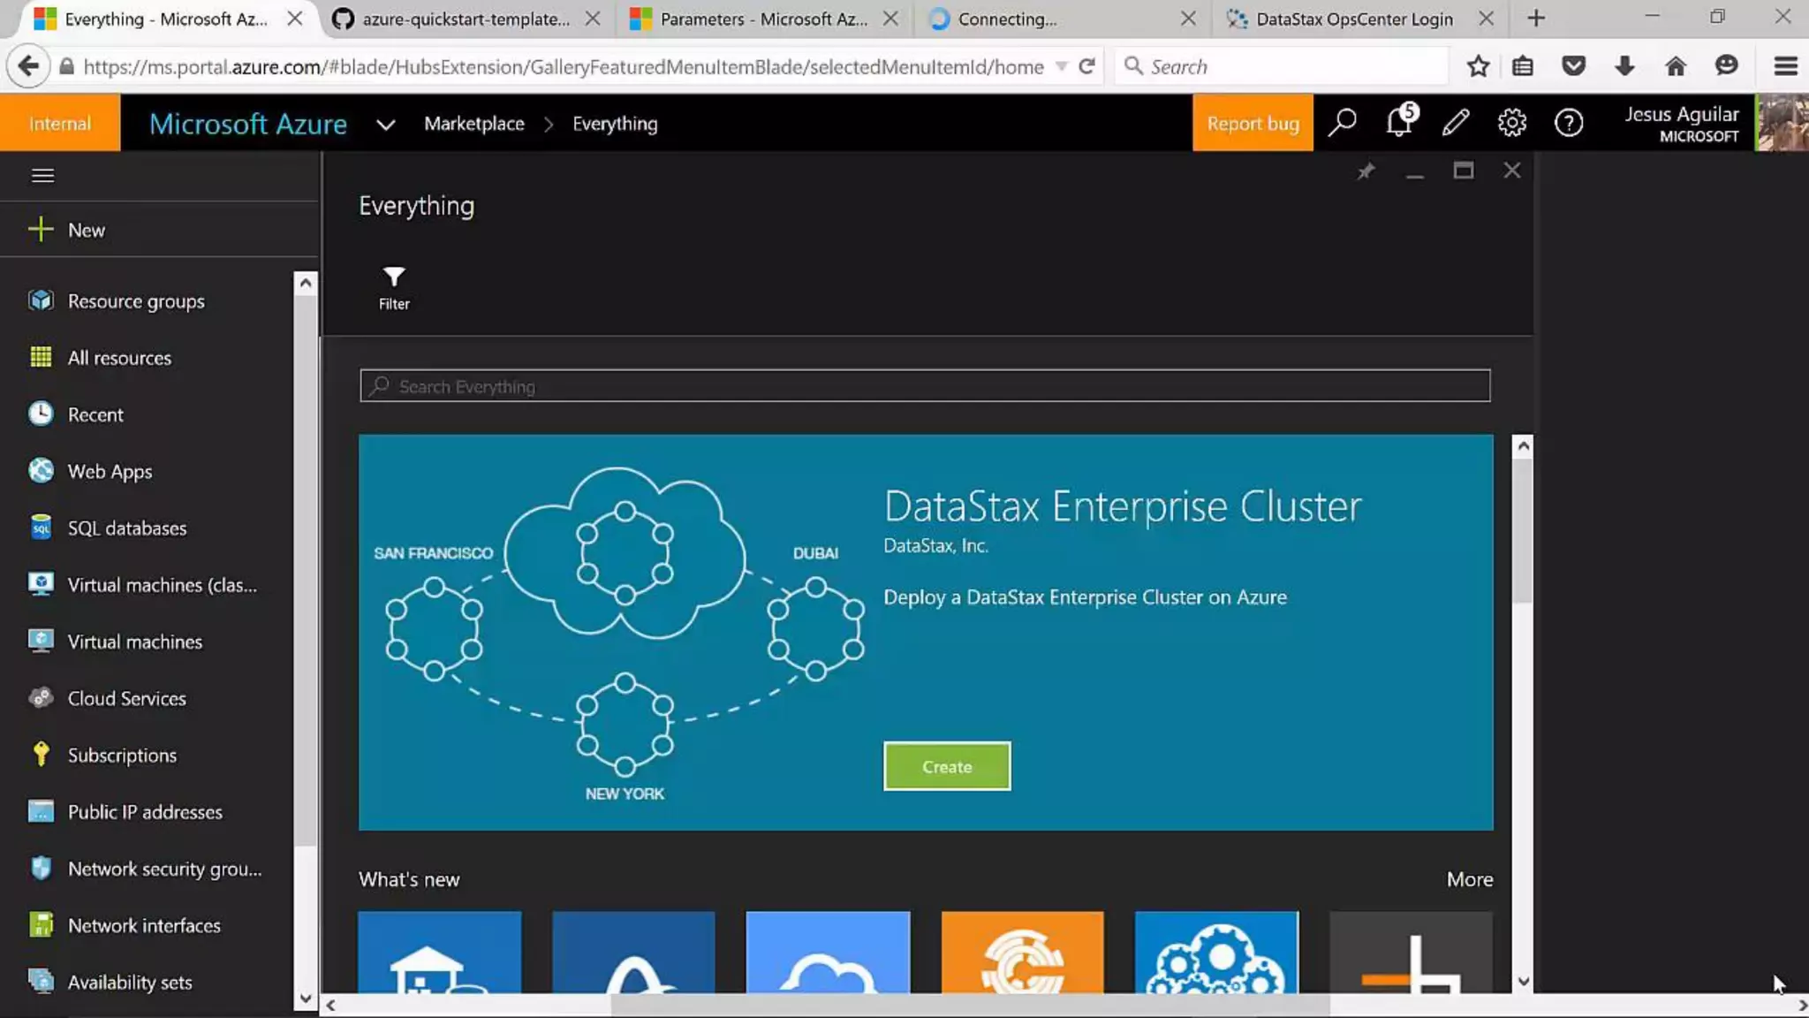Open Public IP addresses item
The width and height of the screenshot is (1809, 1018).
(x=145, y=812)
